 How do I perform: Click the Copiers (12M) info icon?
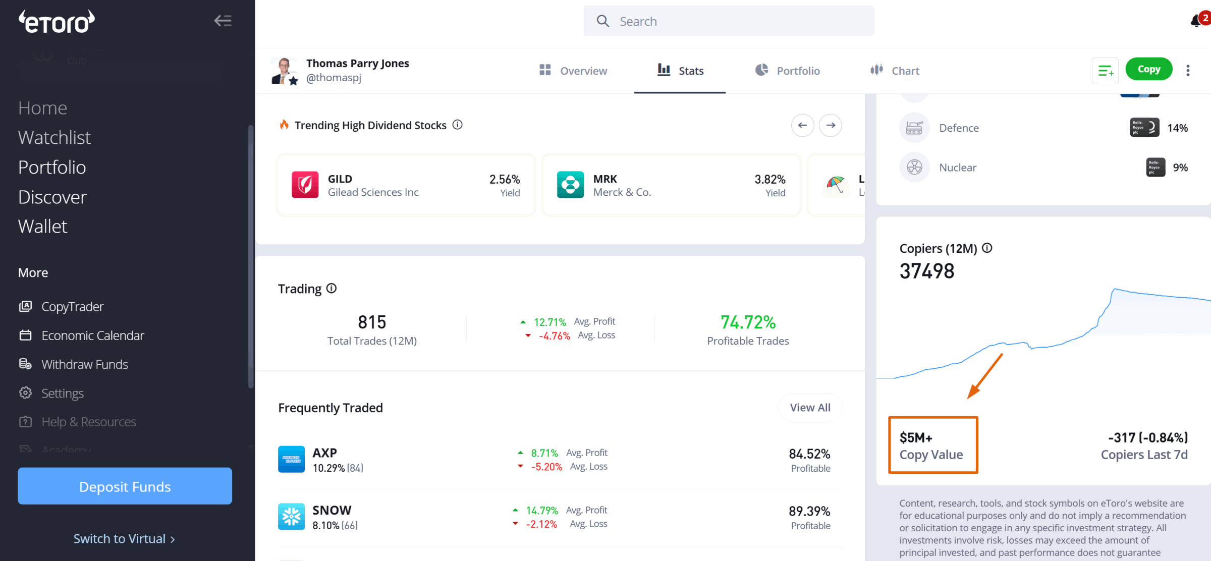987,248
